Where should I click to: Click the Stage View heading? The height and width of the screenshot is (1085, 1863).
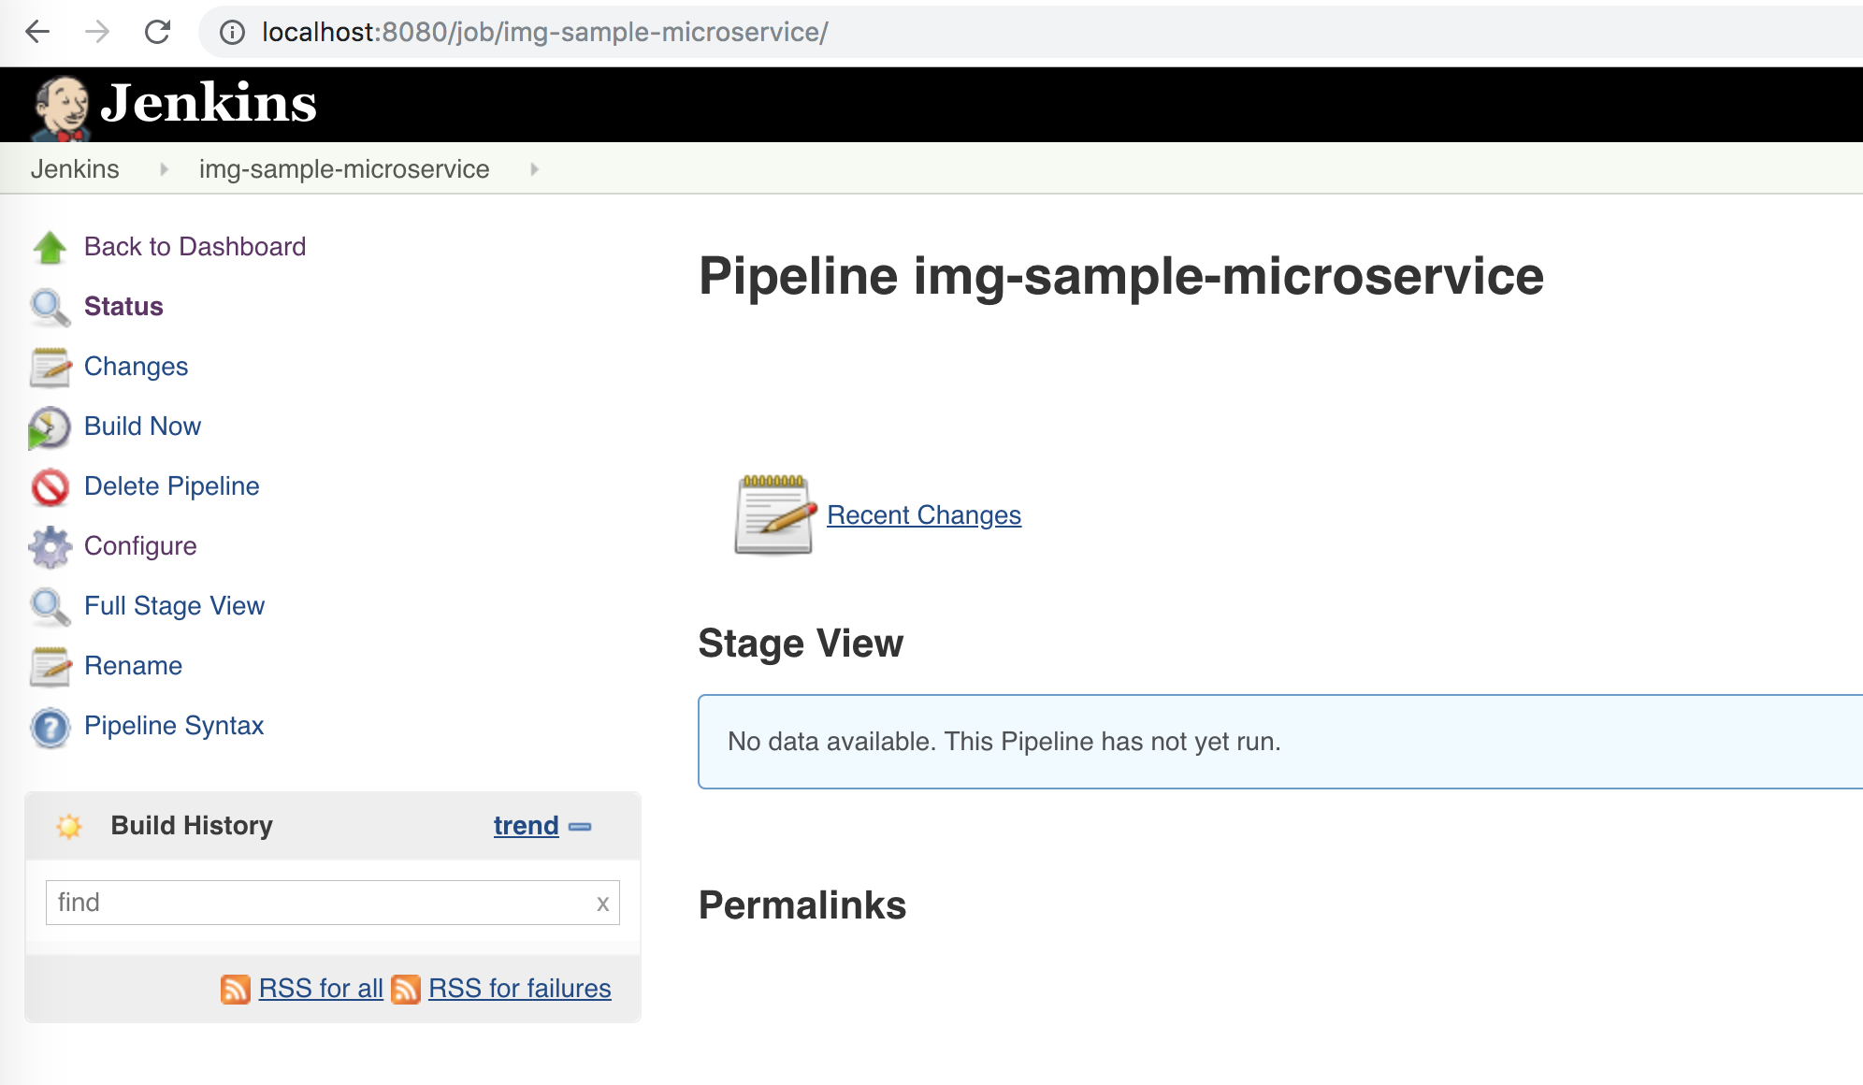(801, 644)
